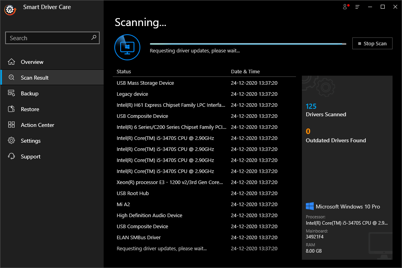Switch to the Scan Result section
This screenshot has height=268, width=402.
point(34,77)
